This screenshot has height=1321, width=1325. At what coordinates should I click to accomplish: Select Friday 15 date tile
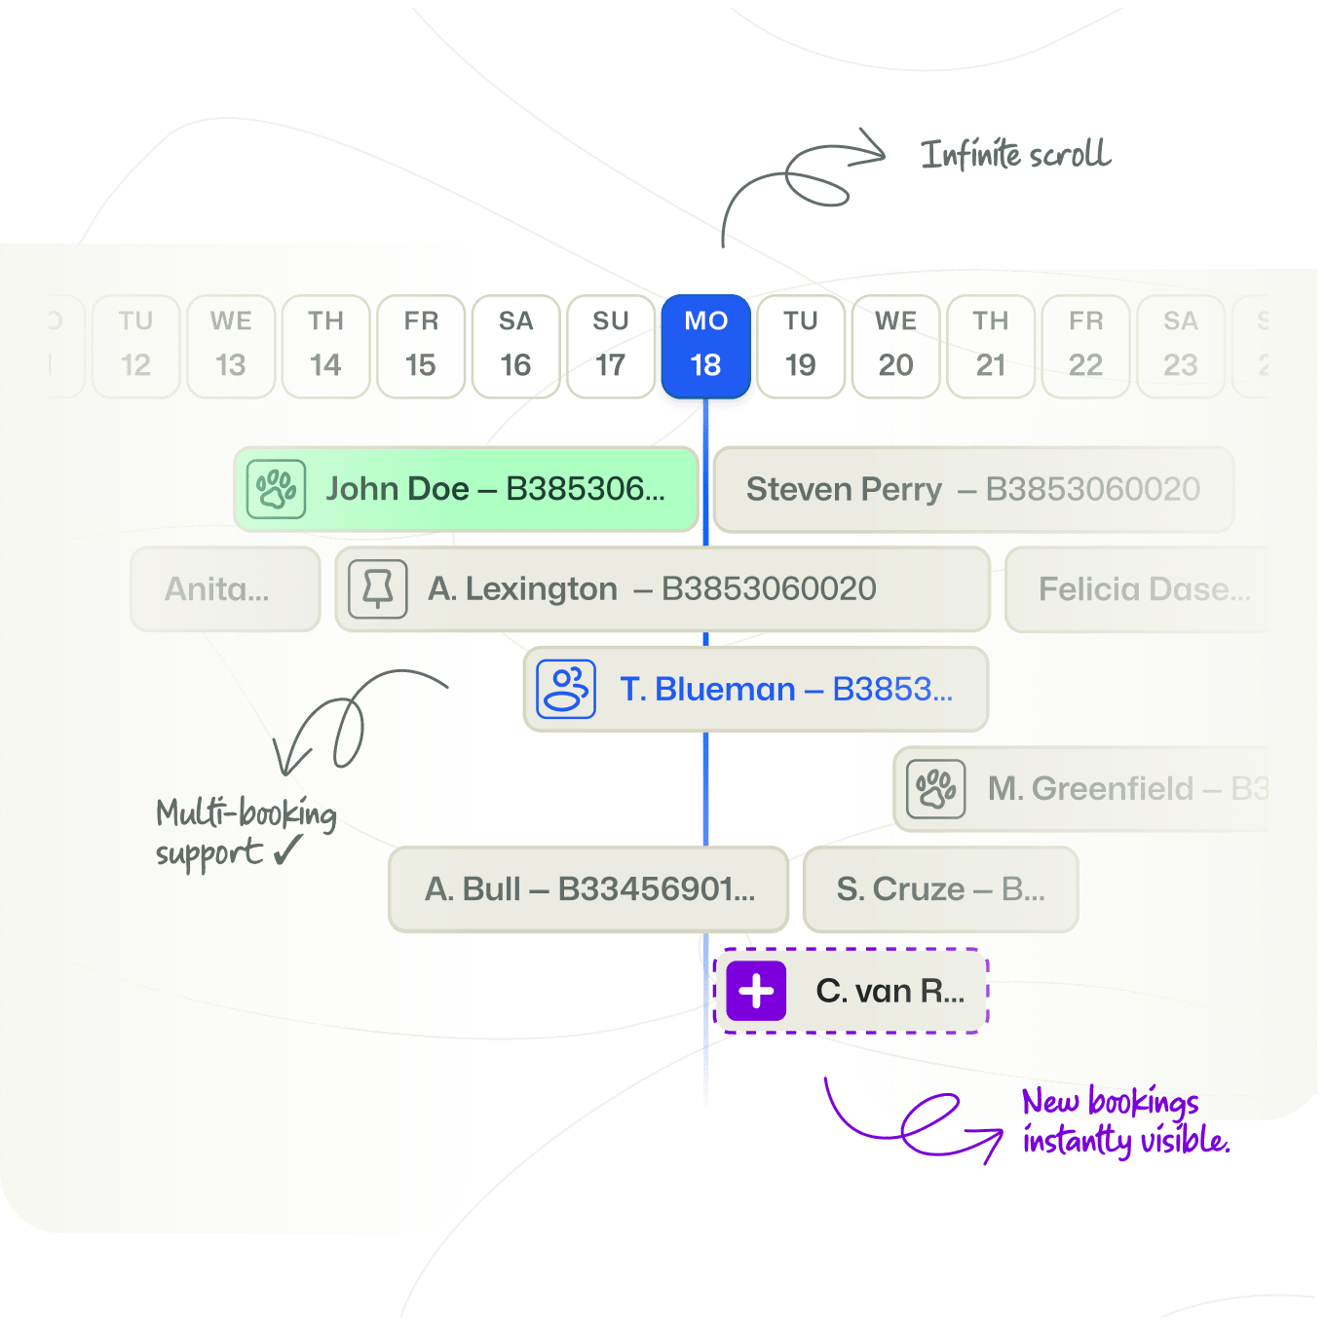coord(421,346)
